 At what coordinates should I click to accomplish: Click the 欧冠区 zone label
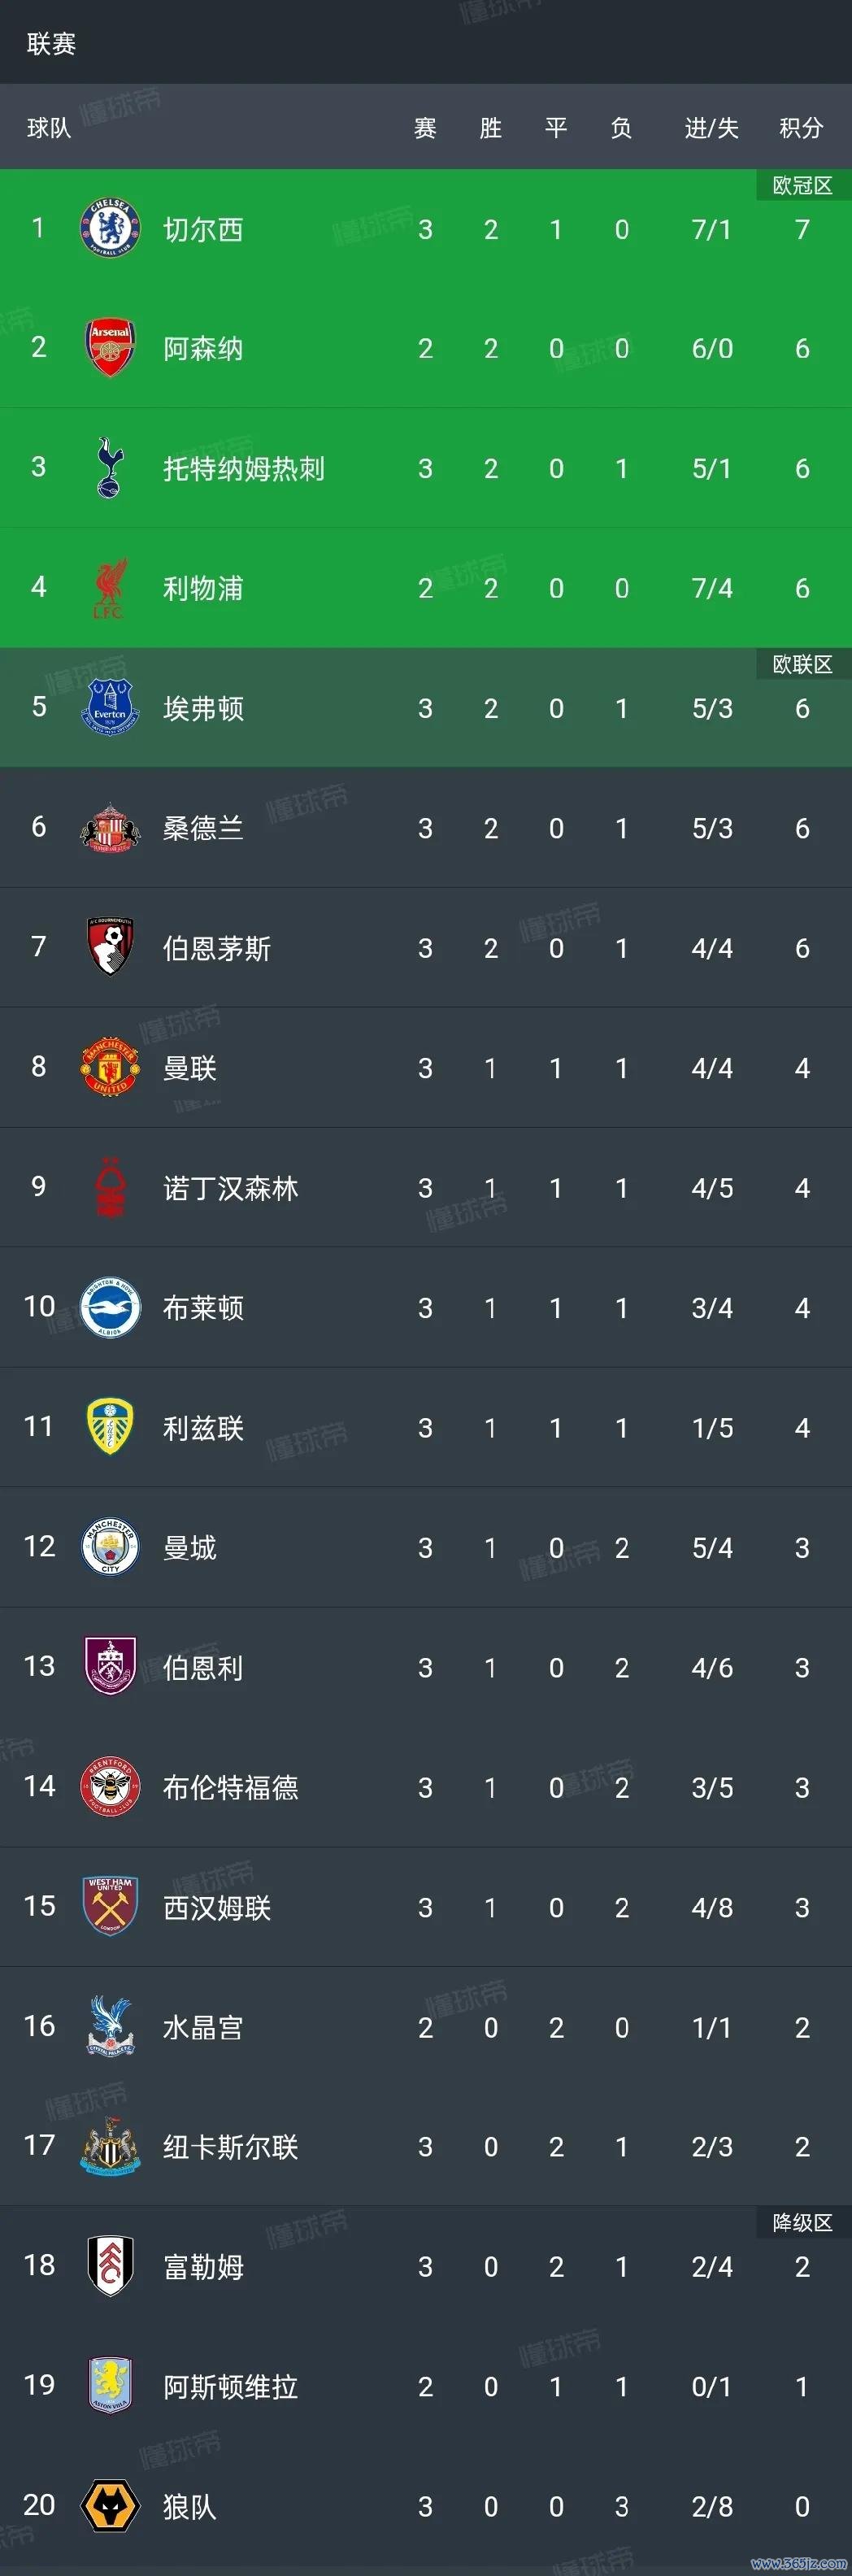pos(803,185)
